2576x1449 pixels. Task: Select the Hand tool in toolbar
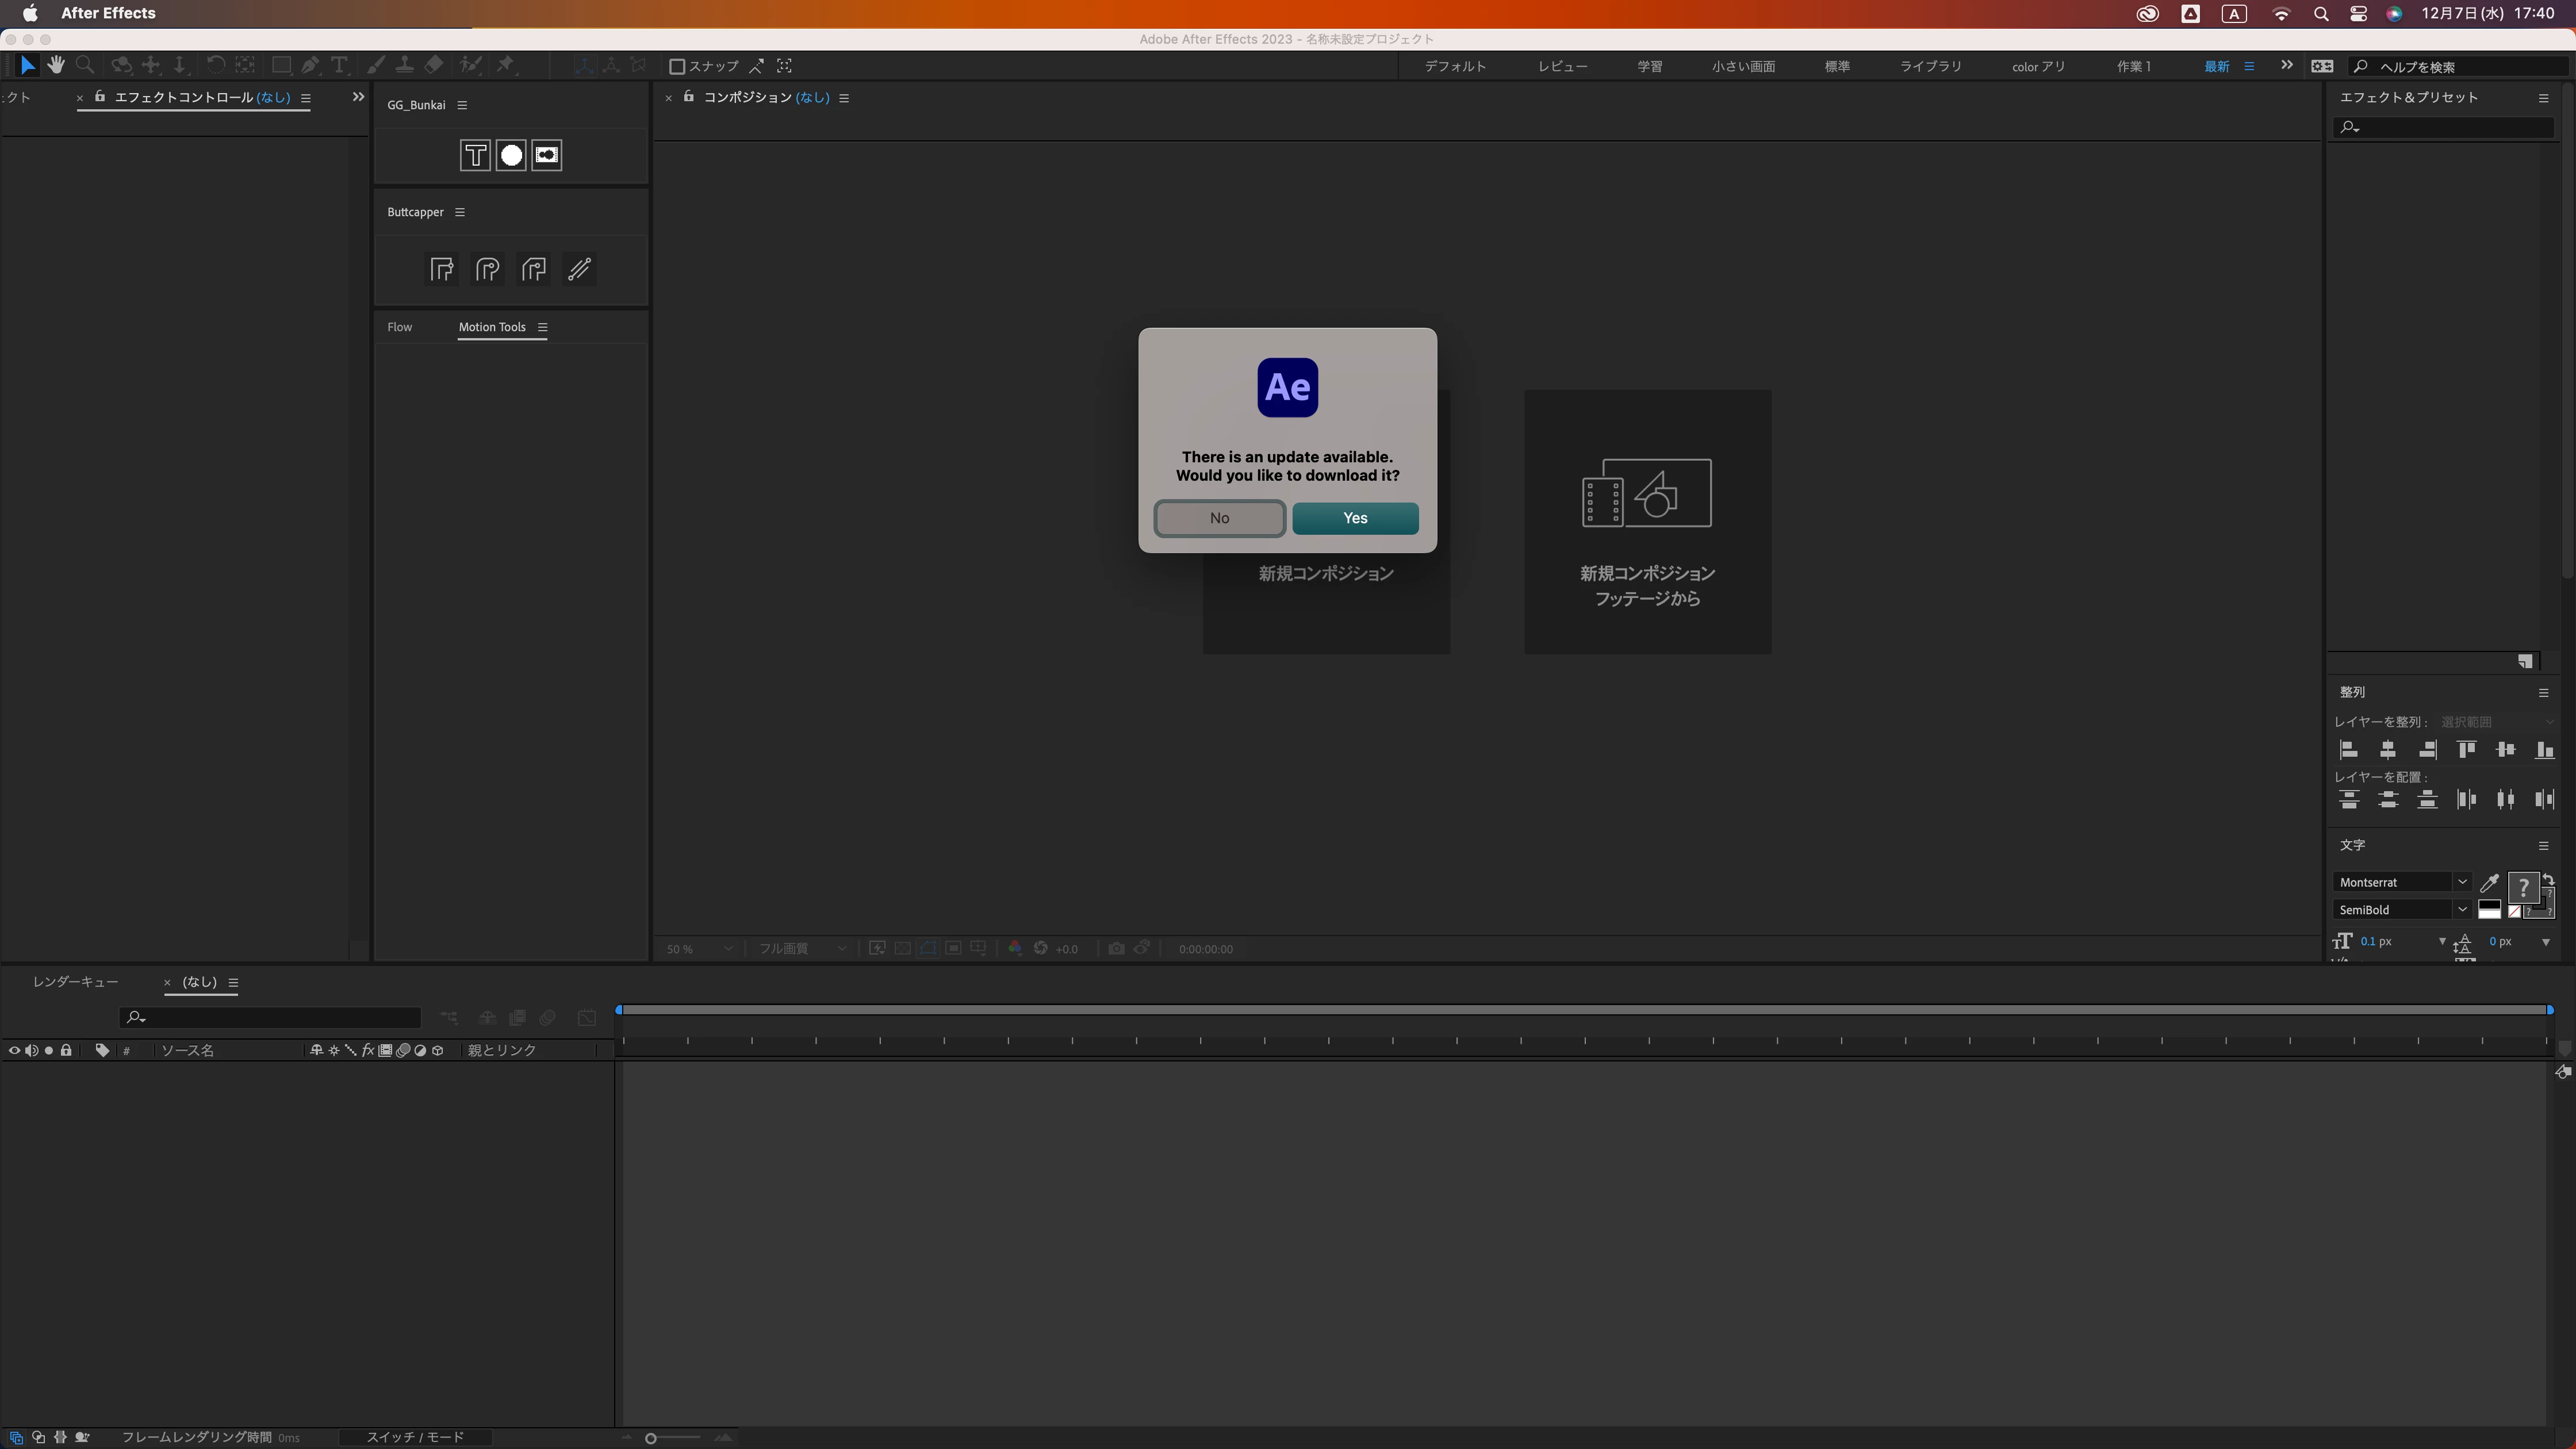point(56,66)
